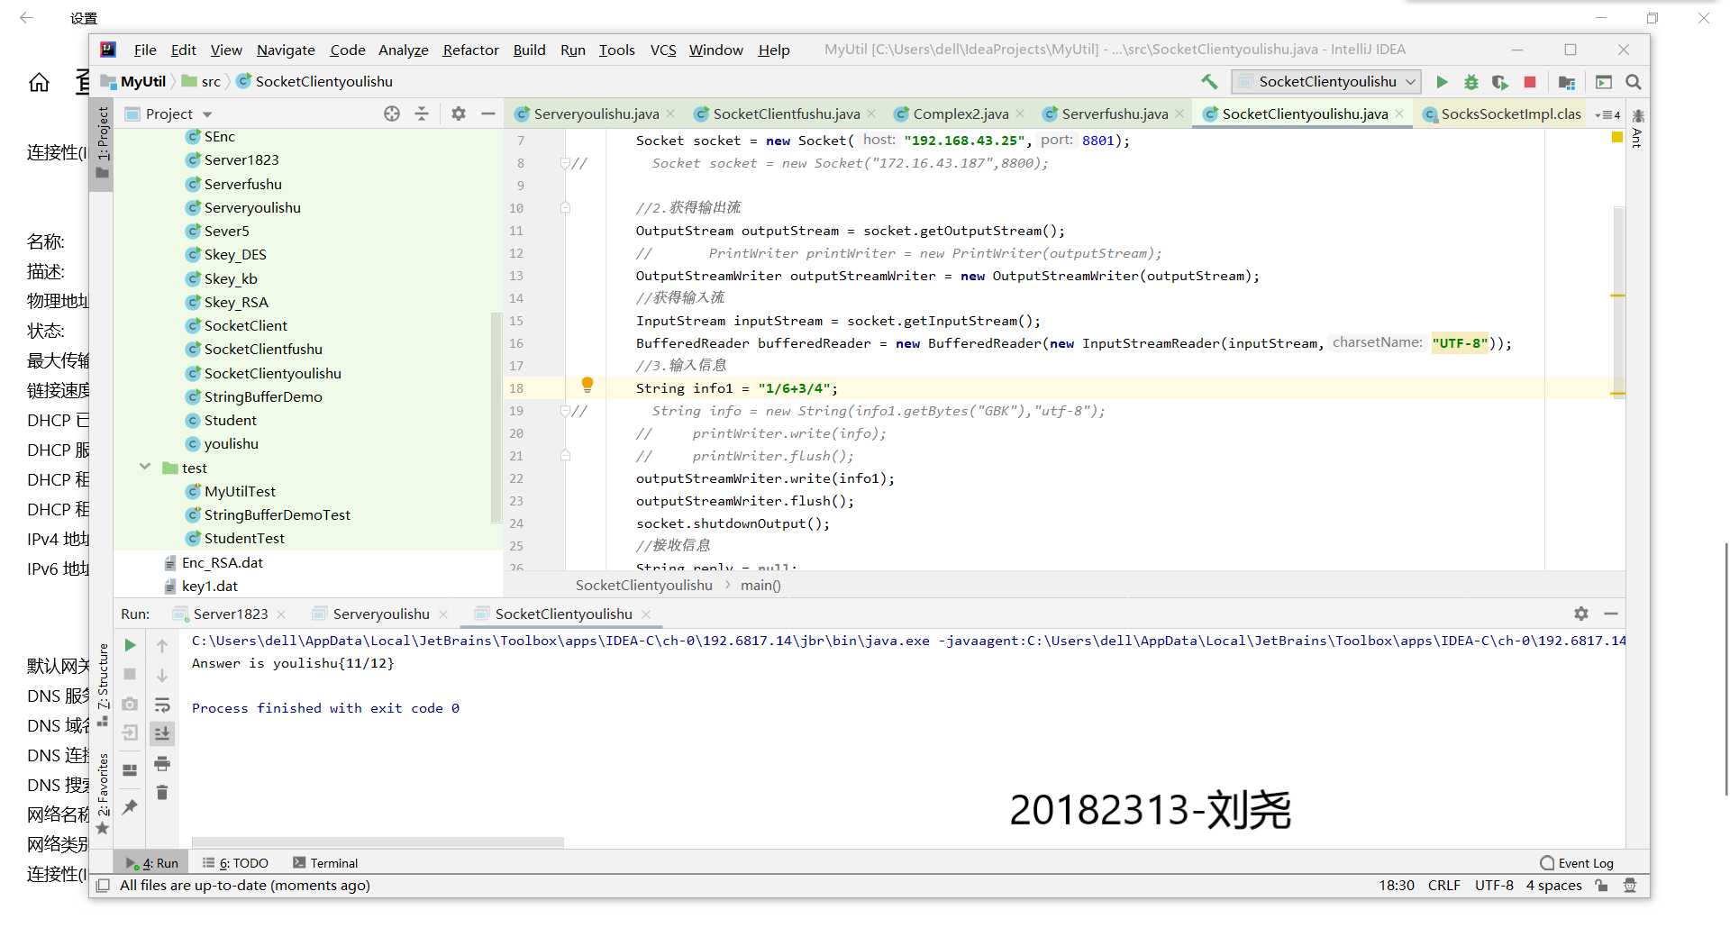Start debugging with the bug icon

coord(1471,82)
